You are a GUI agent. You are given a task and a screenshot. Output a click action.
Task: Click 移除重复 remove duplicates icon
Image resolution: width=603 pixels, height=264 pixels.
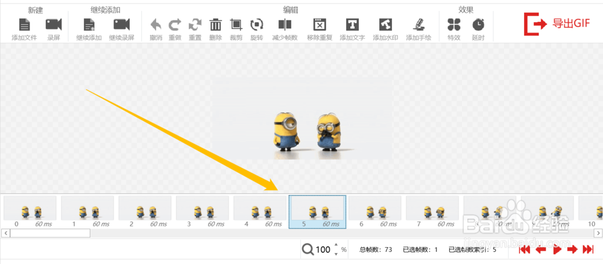click(x=320, y=25)
